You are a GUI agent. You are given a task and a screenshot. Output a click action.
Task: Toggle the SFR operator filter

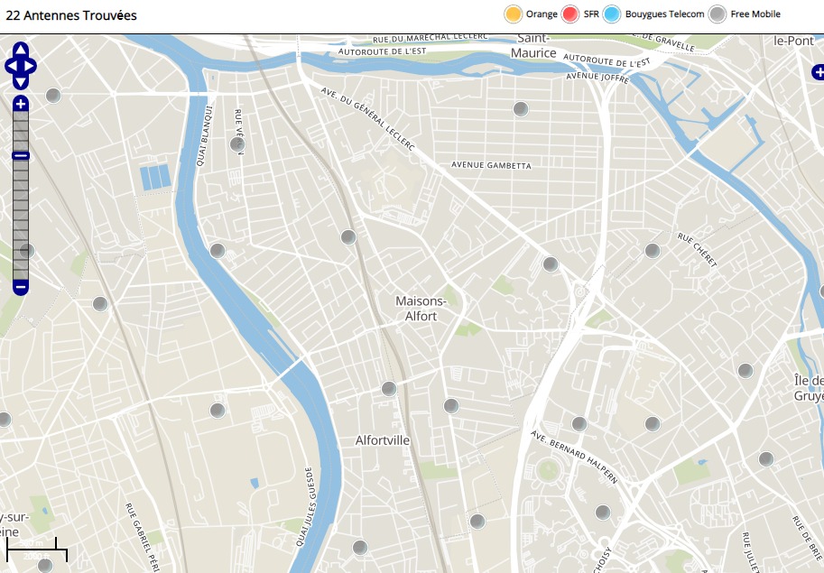pos(570,14)
